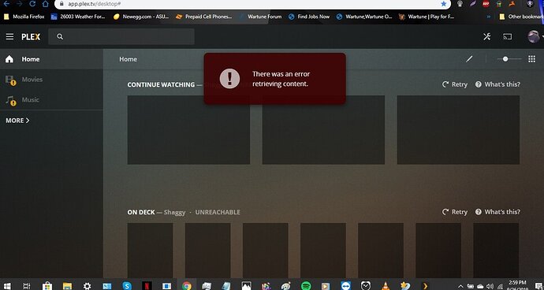
Task: Select Music in the sidebar
Action: 51,99
